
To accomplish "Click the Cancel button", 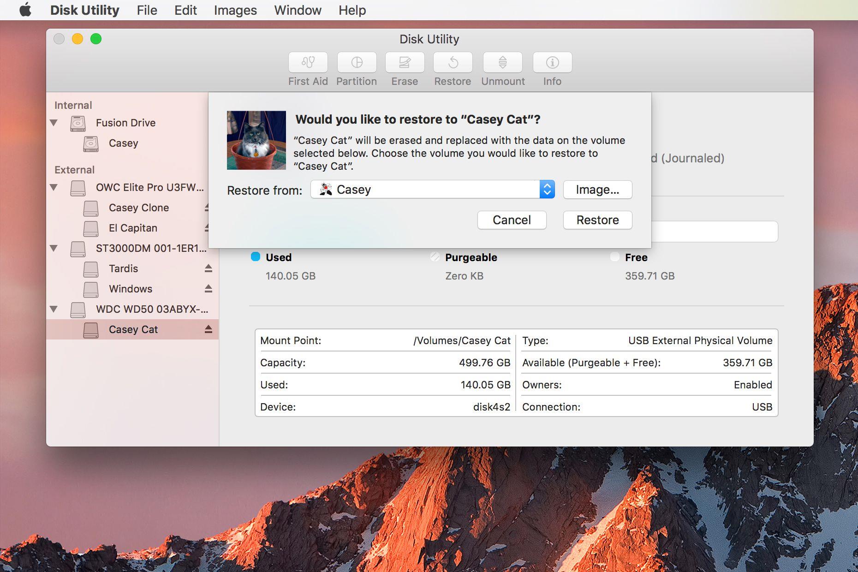I will point(512,220).
